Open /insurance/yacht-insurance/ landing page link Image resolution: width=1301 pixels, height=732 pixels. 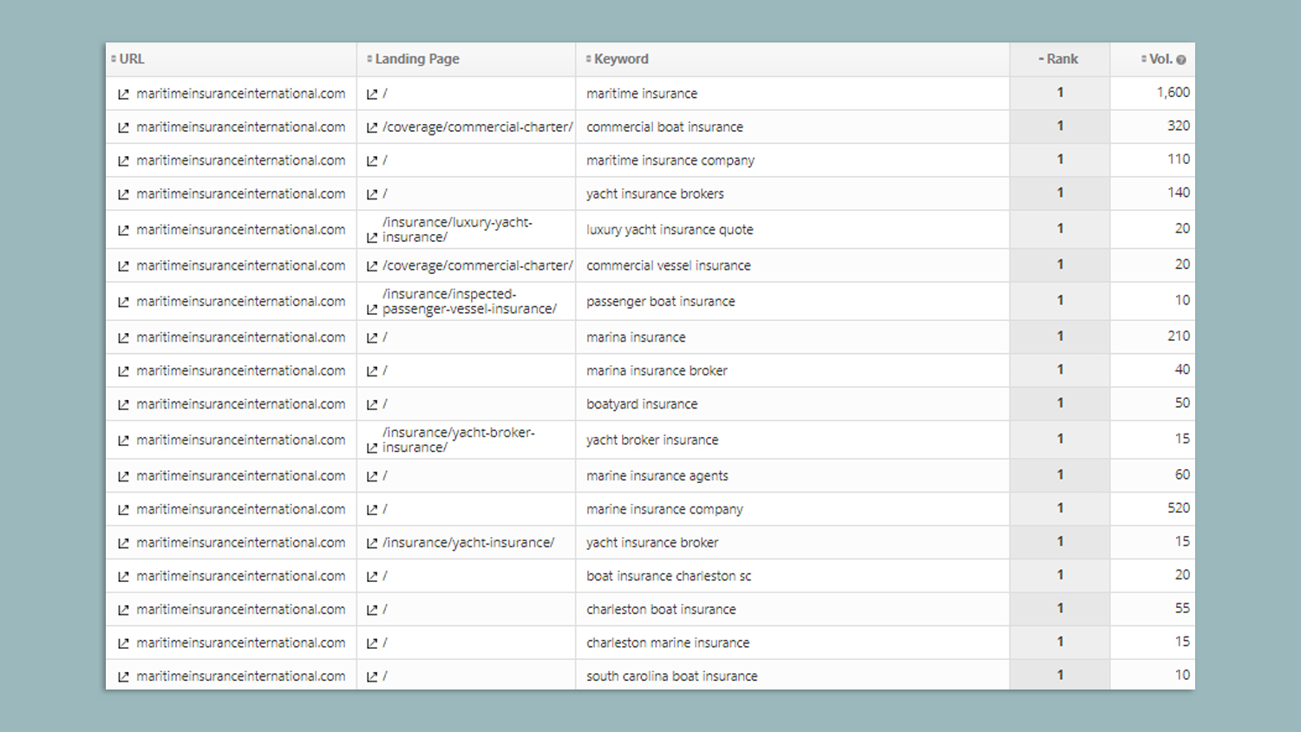click(468, 543)
